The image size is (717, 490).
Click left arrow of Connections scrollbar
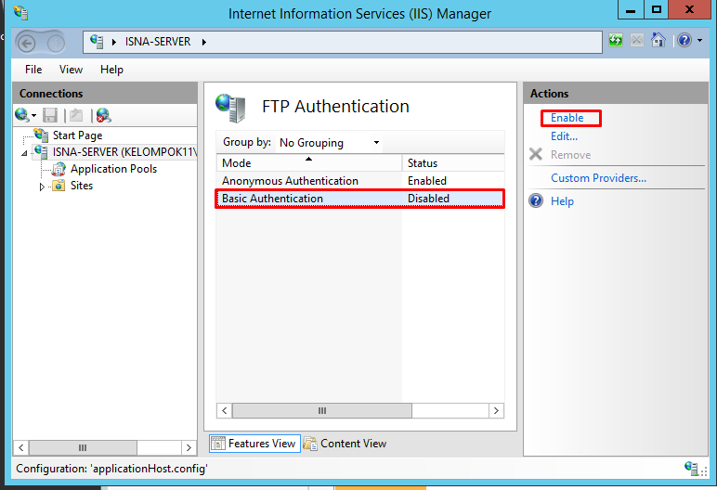click(21, 447)
